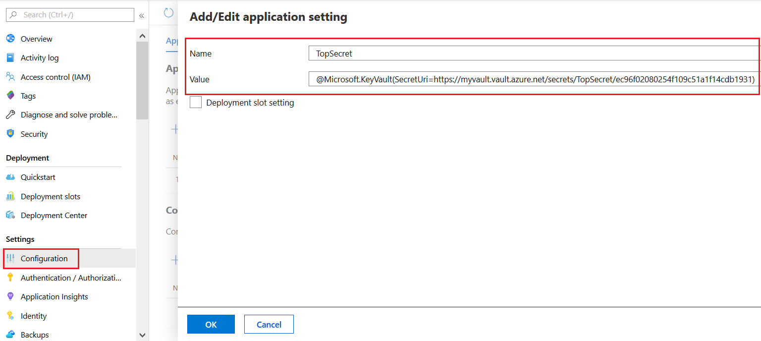Click the Security shield icon

click(x=10, y=134)
